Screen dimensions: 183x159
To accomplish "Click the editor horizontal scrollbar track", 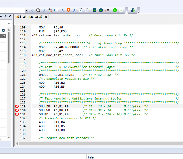I will click(101, 144).
